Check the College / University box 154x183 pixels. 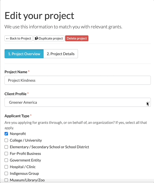[x=6, y=140]
